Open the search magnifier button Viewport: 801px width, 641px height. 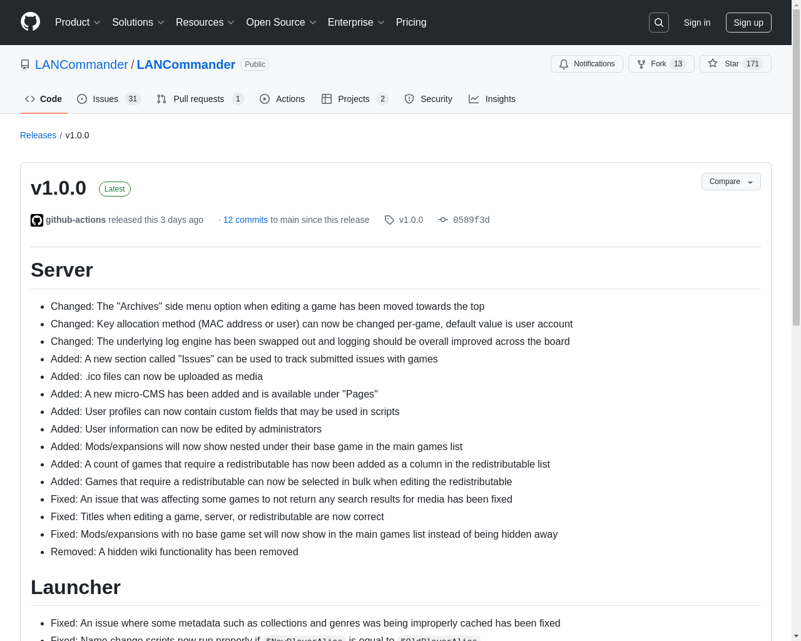click(x=659, y=23)
